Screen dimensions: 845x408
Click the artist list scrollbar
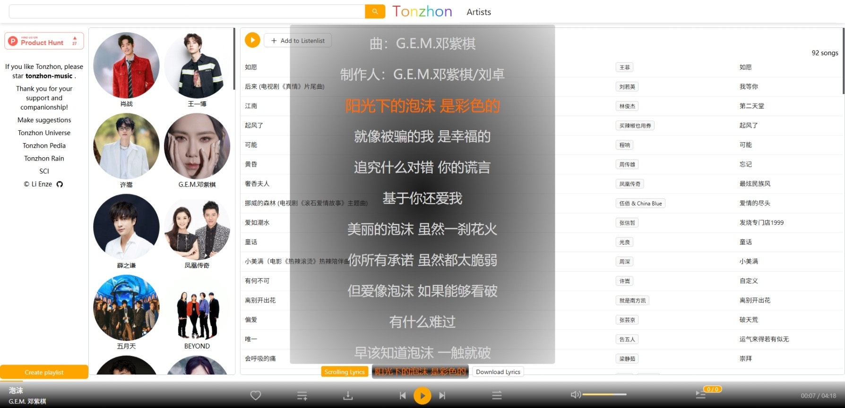[234, 59]
